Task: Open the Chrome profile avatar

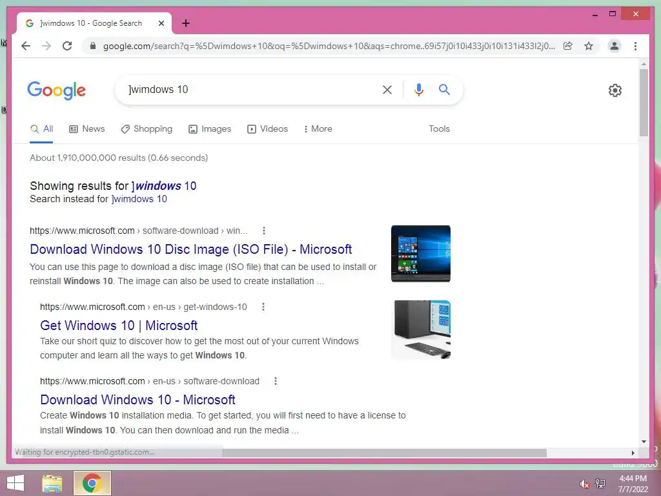Action: point(615,46)
